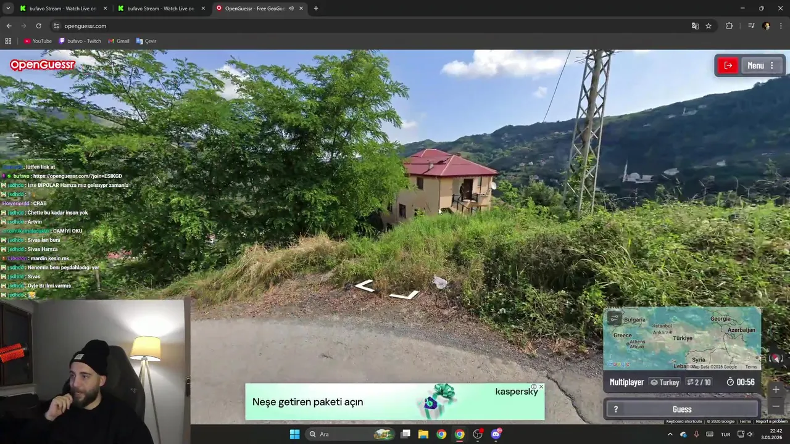
Task: Click the Kaspersky ad banner
Action: (x=395, y=402)
